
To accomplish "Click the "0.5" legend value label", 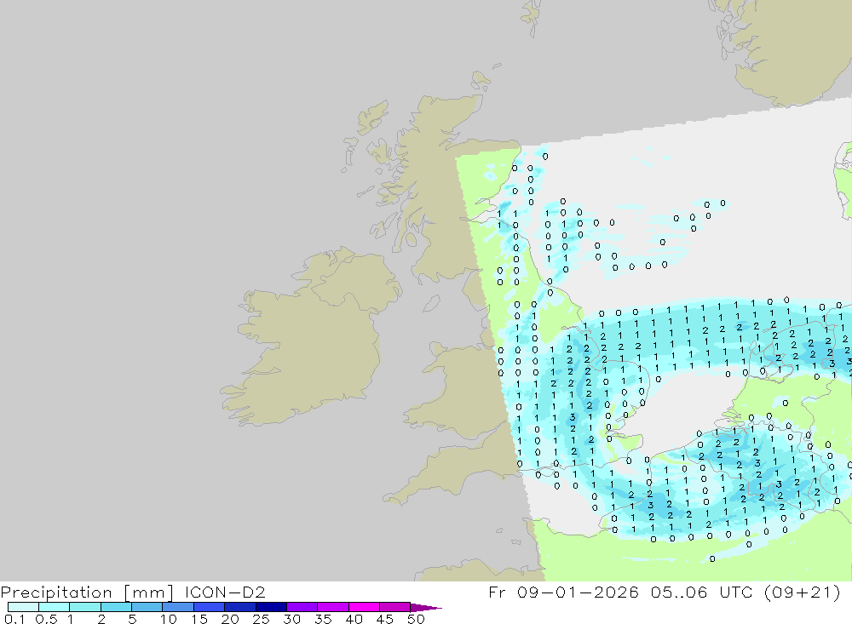I will 47,619.
